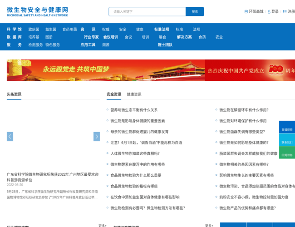Open article 微生物在磷循环中有什么作用?
295x227 pixels.
[244, 110]
